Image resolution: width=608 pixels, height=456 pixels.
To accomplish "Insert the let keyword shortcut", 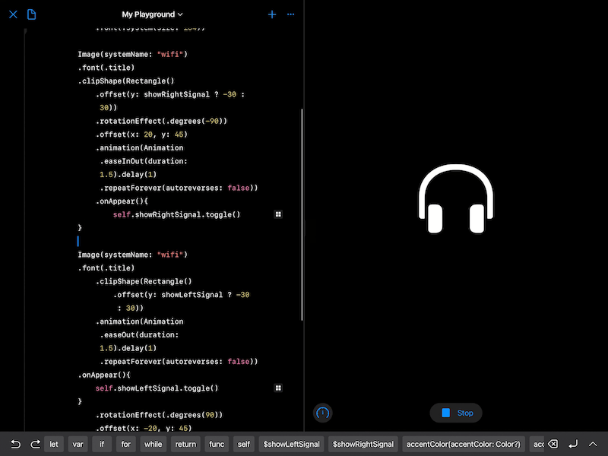I will [54, 444].
